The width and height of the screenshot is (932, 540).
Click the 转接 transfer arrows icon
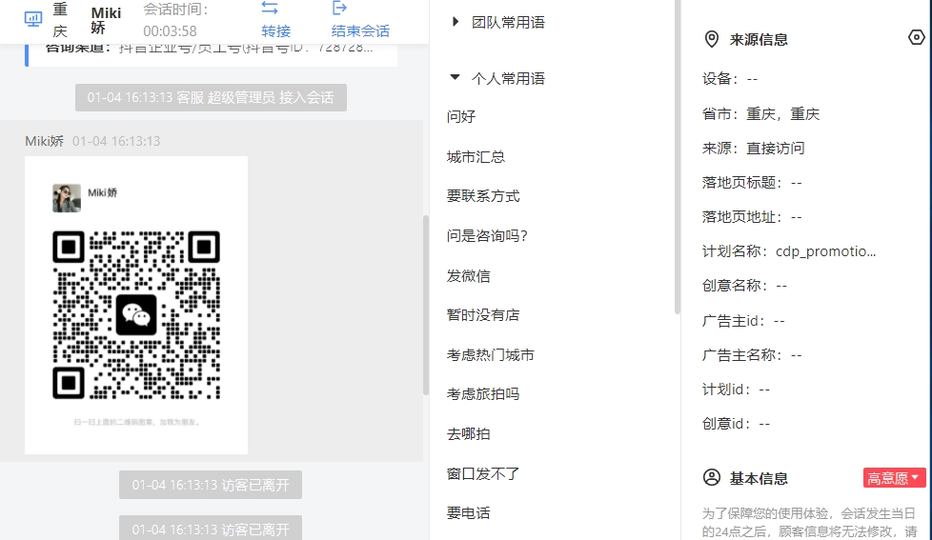(x=270, y=8)
